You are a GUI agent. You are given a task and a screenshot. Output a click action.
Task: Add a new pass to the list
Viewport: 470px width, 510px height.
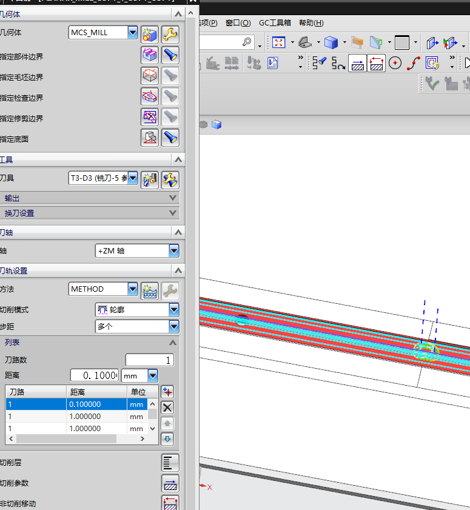(x=167, y=392)
